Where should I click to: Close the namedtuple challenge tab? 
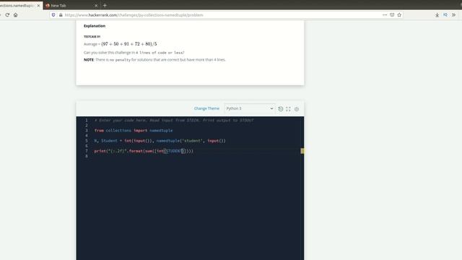(38, 6)
